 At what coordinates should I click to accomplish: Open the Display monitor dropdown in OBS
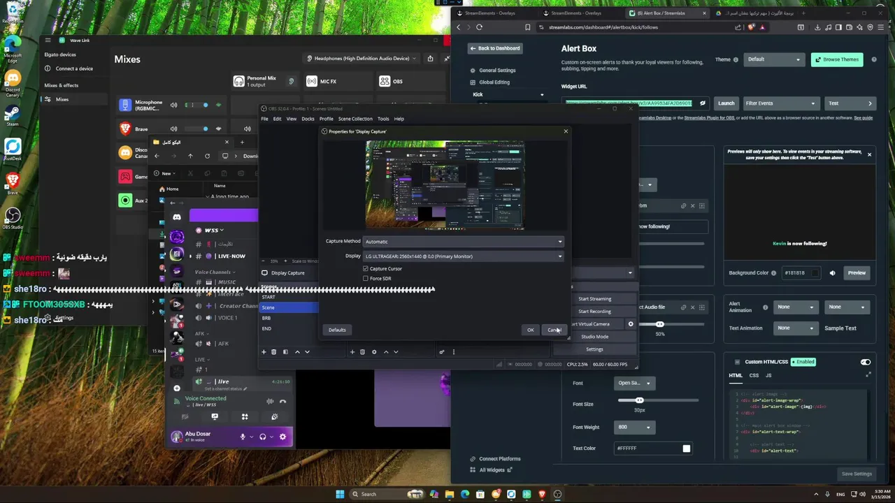464,256
